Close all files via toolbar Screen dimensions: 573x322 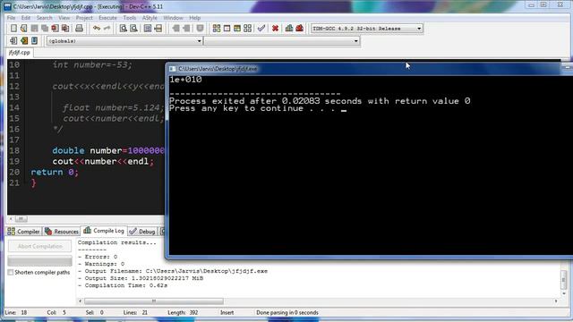(65, 29)
